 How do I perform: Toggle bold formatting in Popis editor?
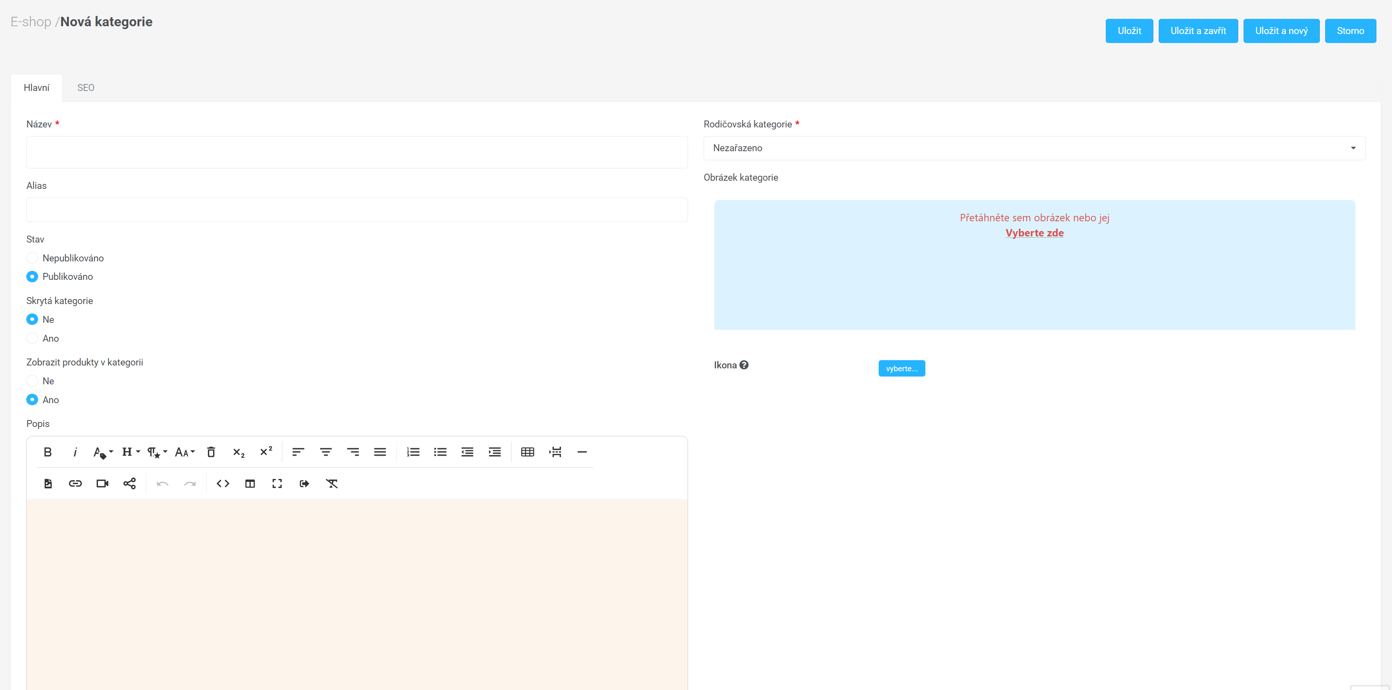pyautogui.click(x=48, y=452)
